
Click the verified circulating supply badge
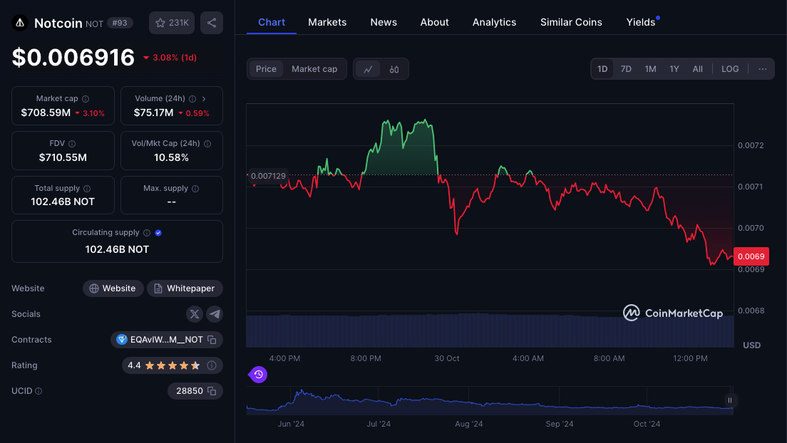[158, 233]
